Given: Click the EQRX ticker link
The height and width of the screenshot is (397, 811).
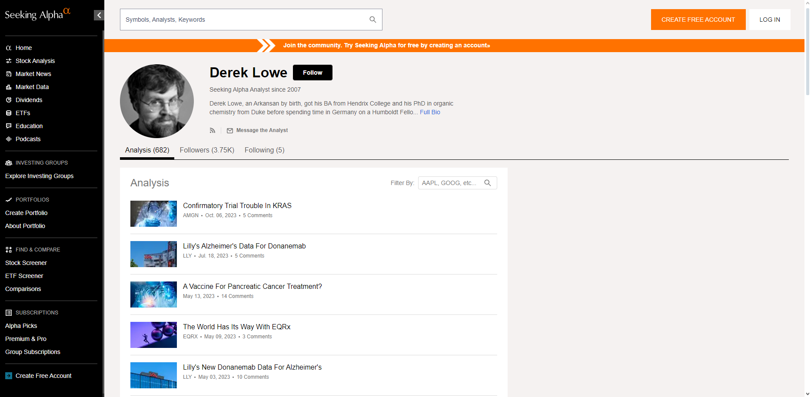Looking at the screenshot, I should pos(190,337).
